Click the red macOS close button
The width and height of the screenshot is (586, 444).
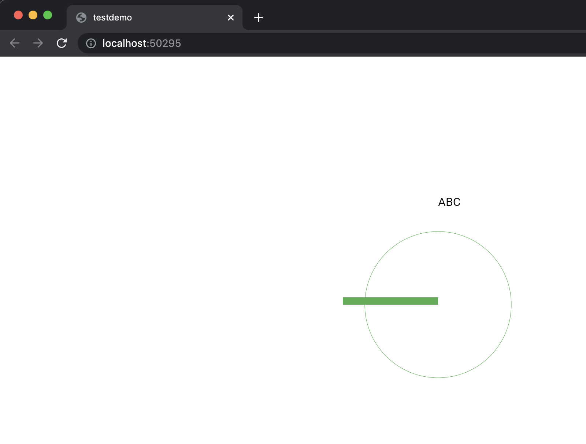pos(18,15)
